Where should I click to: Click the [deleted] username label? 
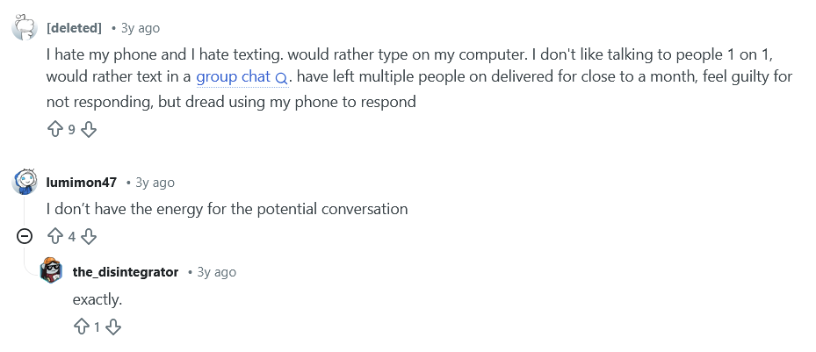(x=74, y=28)
